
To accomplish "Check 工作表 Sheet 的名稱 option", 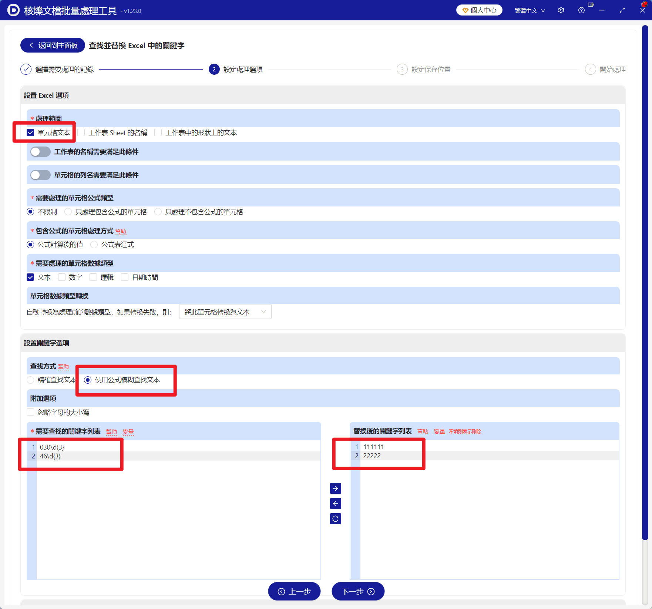I will 81,132.
